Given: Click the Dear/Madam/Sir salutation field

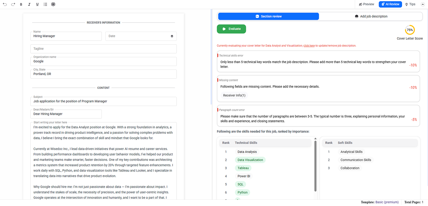Looking at the screenshot, I should tap(66, 114).
